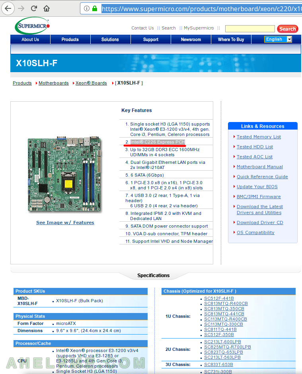Image resolution: width=302 pixels, height=374 pixels.
Task: Open the Tested HDD List link
Action: tap(255, 147)
